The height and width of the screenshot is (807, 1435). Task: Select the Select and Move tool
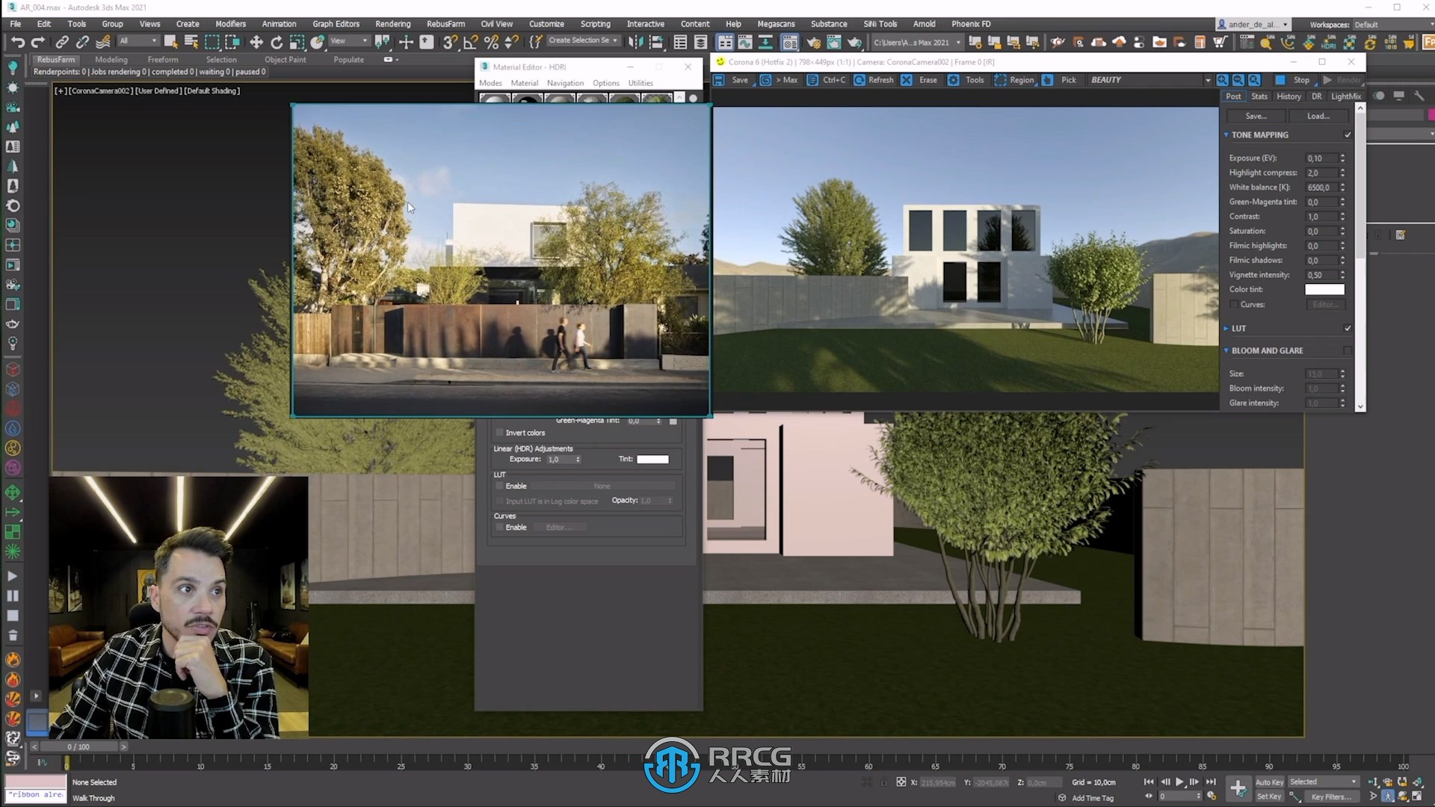[x=254, y=40]
